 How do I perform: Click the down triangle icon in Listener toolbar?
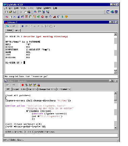pos(39,26)
